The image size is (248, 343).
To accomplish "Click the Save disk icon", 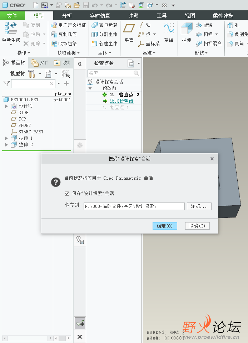I will (86, 5).
